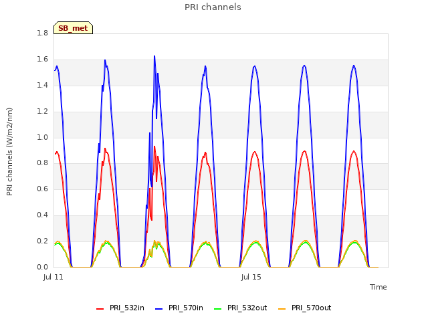
Task: Click the x-axis label 'Time'
Action: pos(379,287)
